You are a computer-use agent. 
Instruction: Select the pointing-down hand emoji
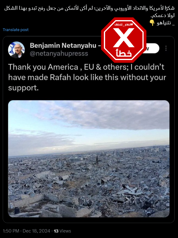coord(152,23)
